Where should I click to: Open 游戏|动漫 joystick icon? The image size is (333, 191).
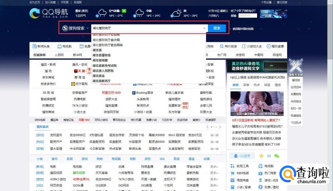(x=261, y=180)
